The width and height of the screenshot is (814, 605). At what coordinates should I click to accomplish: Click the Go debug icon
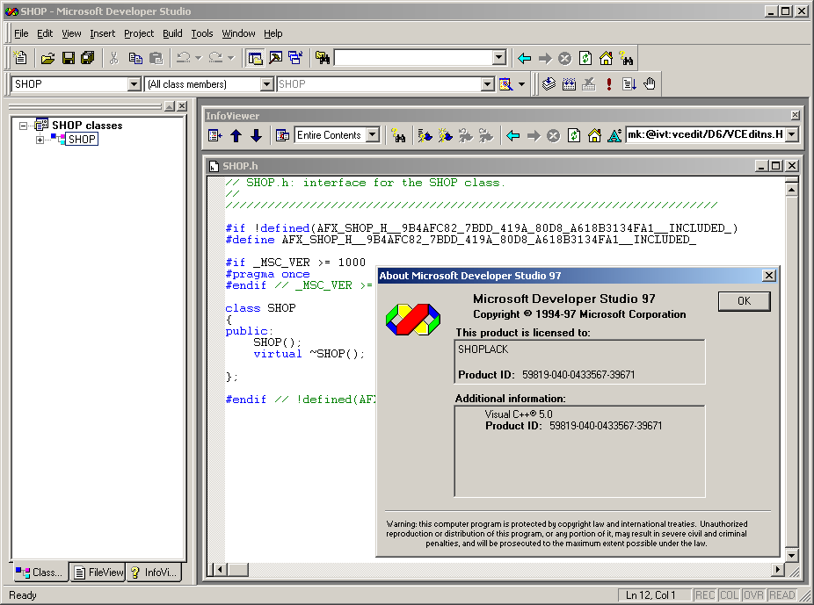coord(629,84)
